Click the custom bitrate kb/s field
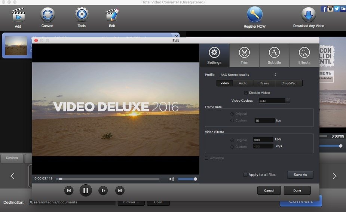Image resolution: width=346 pixels, height=212 pixels. point(263,146)
